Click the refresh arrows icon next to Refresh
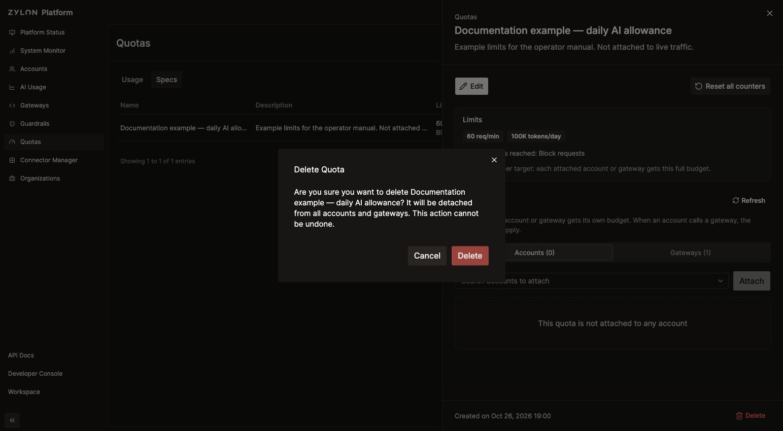The height and width of the screenshot is (431, 783). (735, 200)
